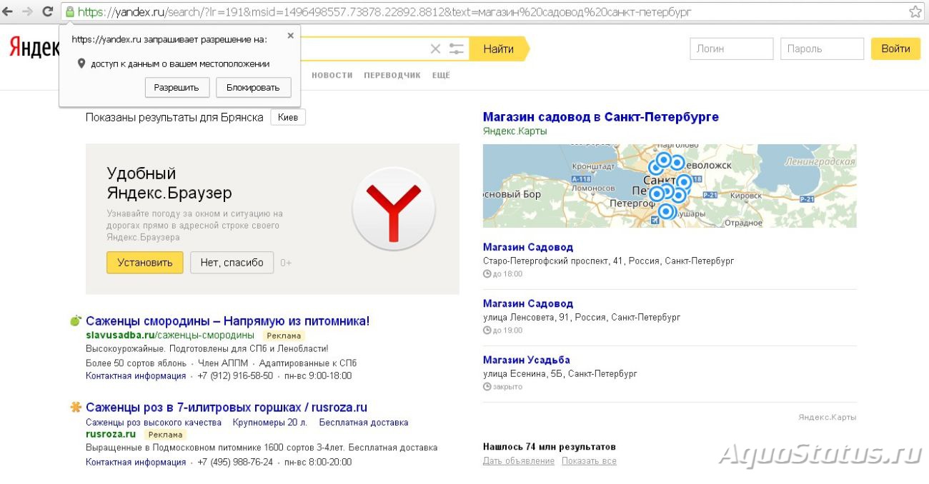The width and height of the screenshot is (929, 484).
Task: Open Магазин Усадьба listing
Action: [527, 360]
